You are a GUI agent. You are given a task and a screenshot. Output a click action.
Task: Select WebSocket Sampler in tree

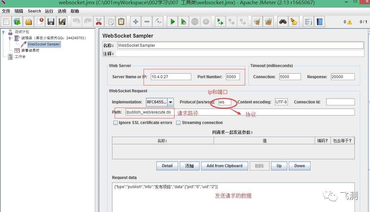coord(44,44)
